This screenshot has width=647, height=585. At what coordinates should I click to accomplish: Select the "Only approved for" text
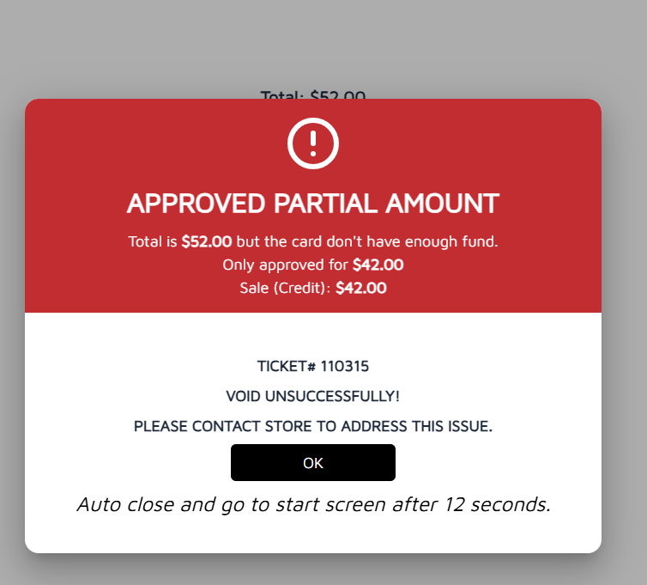(x=286, y=265)
